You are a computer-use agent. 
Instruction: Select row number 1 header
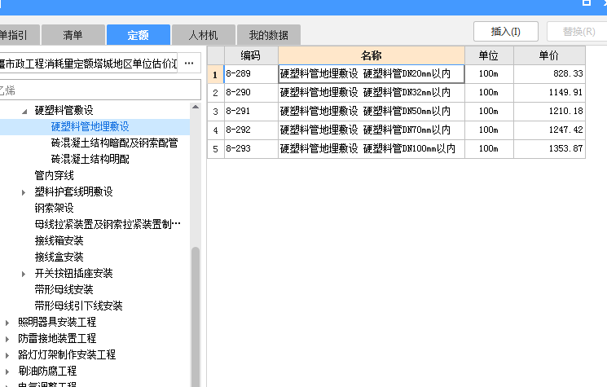click(216, 74)
